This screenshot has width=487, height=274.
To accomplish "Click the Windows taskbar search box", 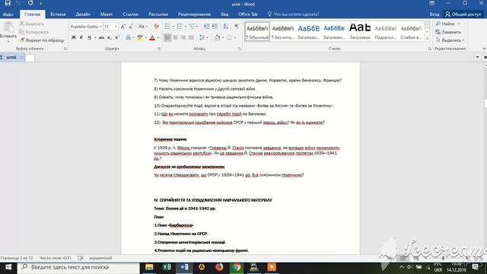I will click(78, 267).
